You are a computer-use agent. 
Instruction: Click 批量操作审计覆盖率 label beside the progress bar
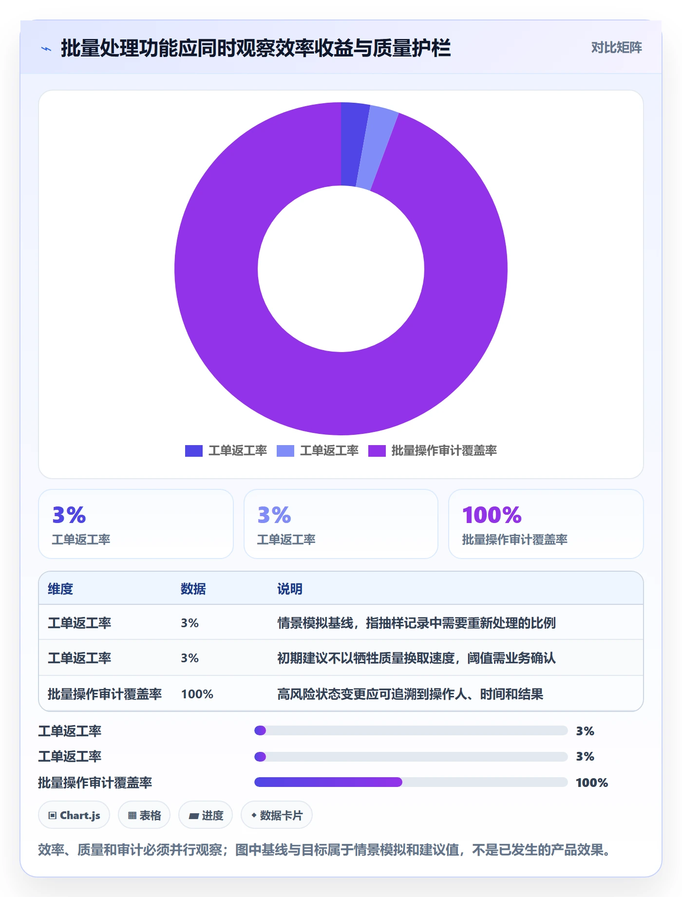[x=95, y=783]
